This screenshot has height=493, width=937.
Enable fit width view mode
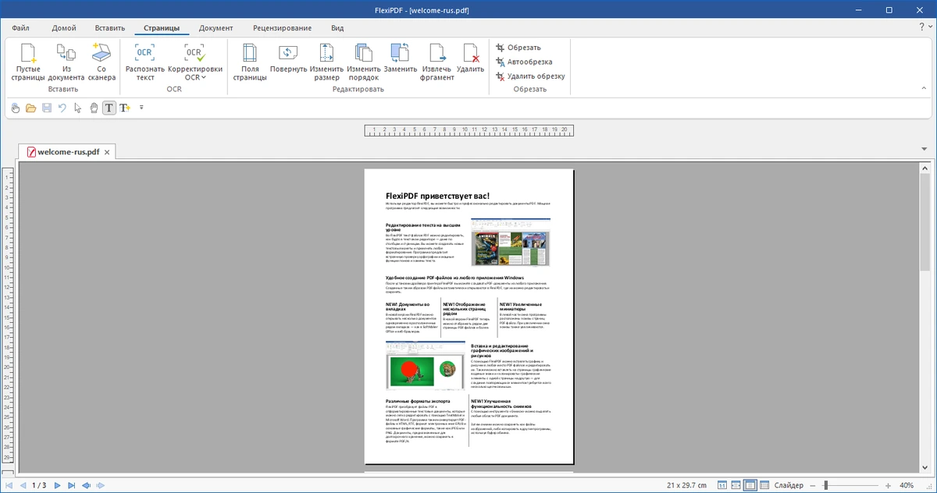coord(736,485)
